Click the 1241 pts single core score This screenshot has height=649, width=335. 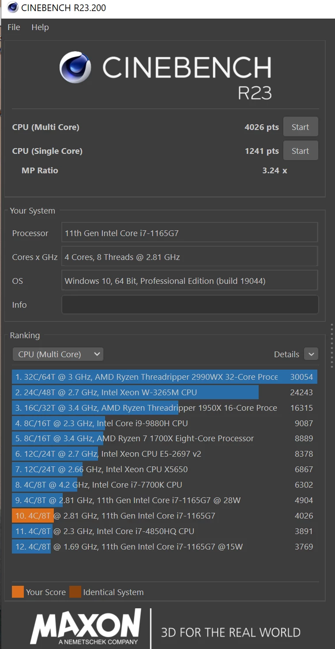[x=262, y=151]
